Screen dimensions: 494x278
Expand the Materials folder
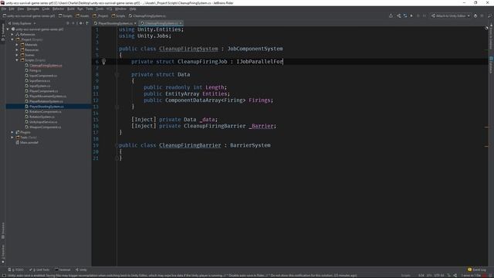point(17,45)
